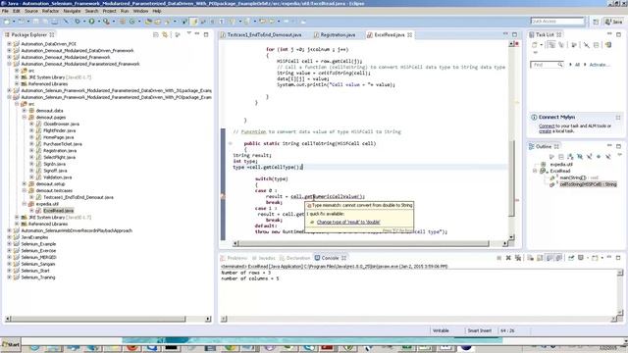Viewport: 628px width, 353px height.
Task: Select cellToString method in Outline
Action: [588, 184]
